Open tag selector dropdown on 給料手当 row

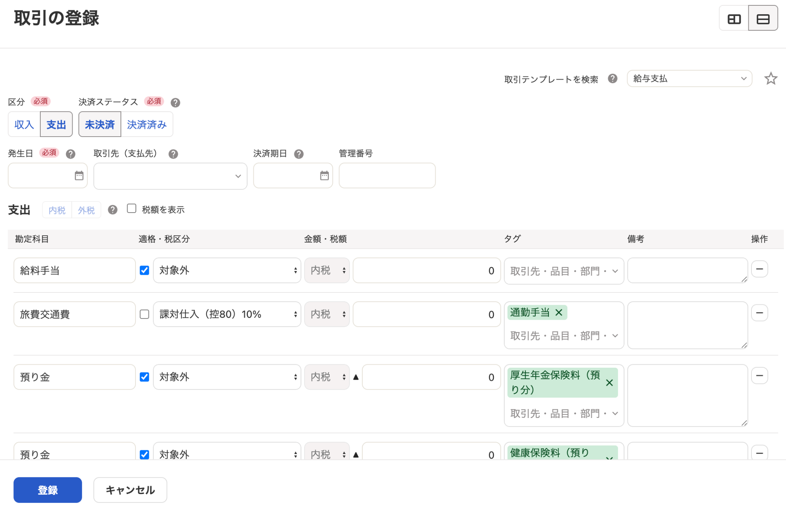[x=564, y=271]
